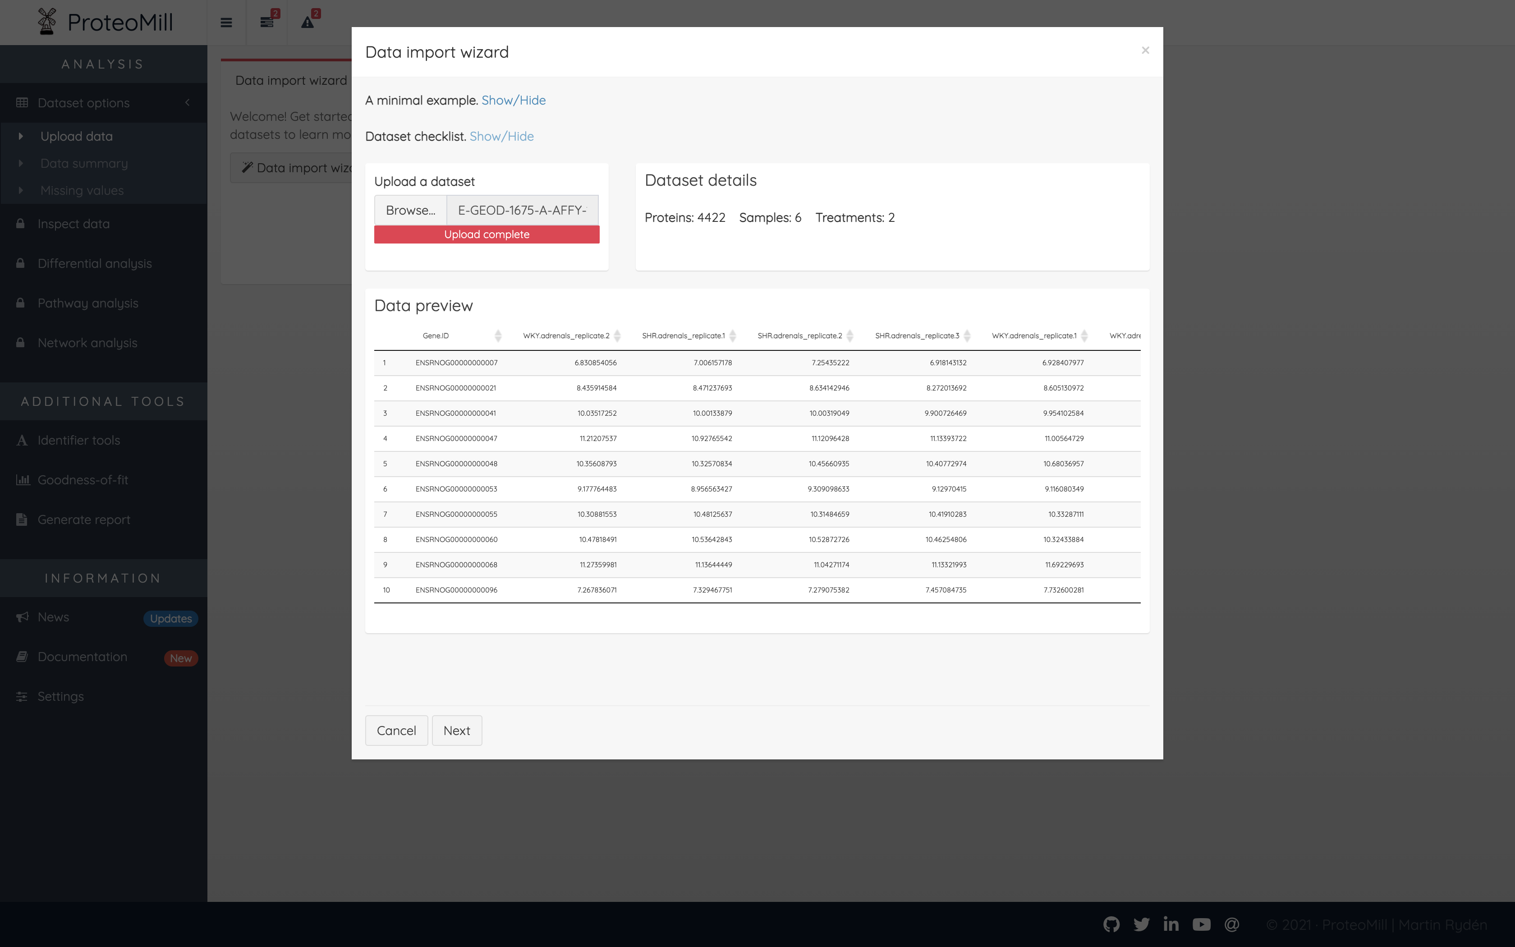Click the Next button
1515x947 pixels.
point(456,730)
